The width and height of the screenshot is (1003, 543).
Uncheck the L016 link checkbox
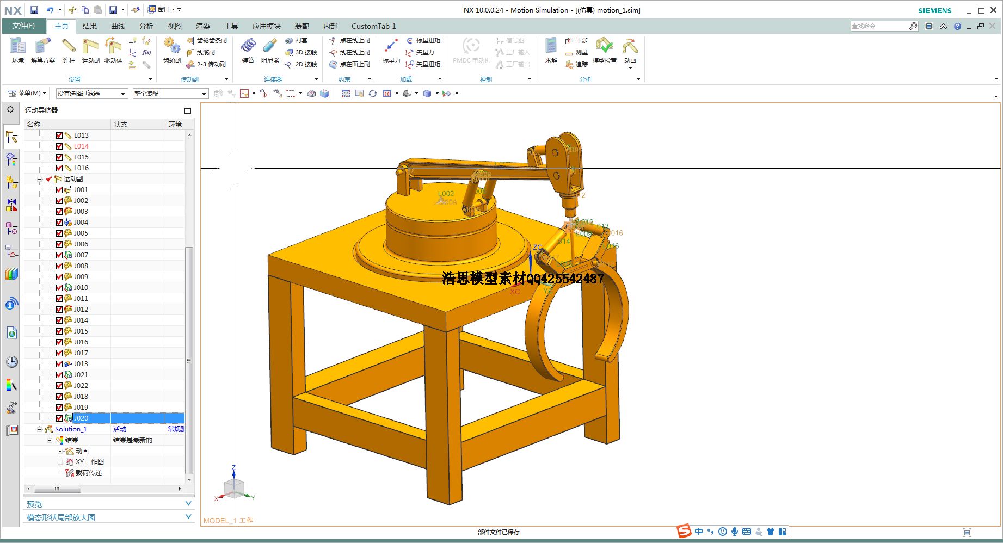coord(59,168)
